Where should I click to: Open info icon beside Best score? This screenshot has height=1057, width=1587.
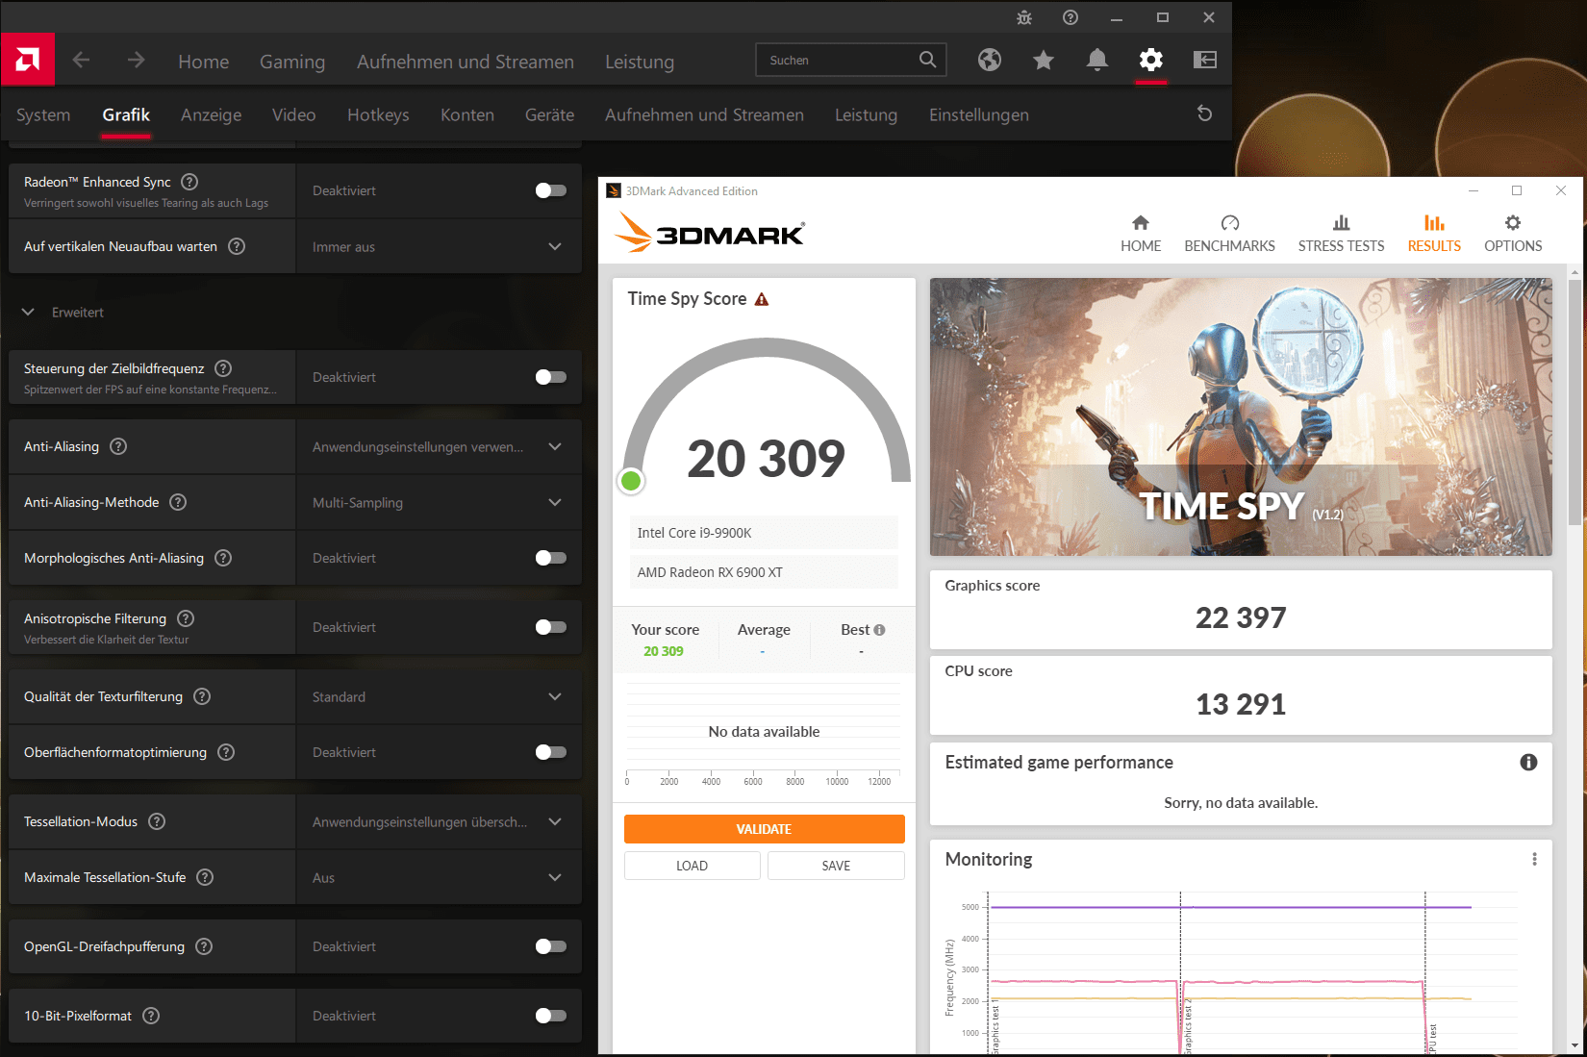pos(879,630)
